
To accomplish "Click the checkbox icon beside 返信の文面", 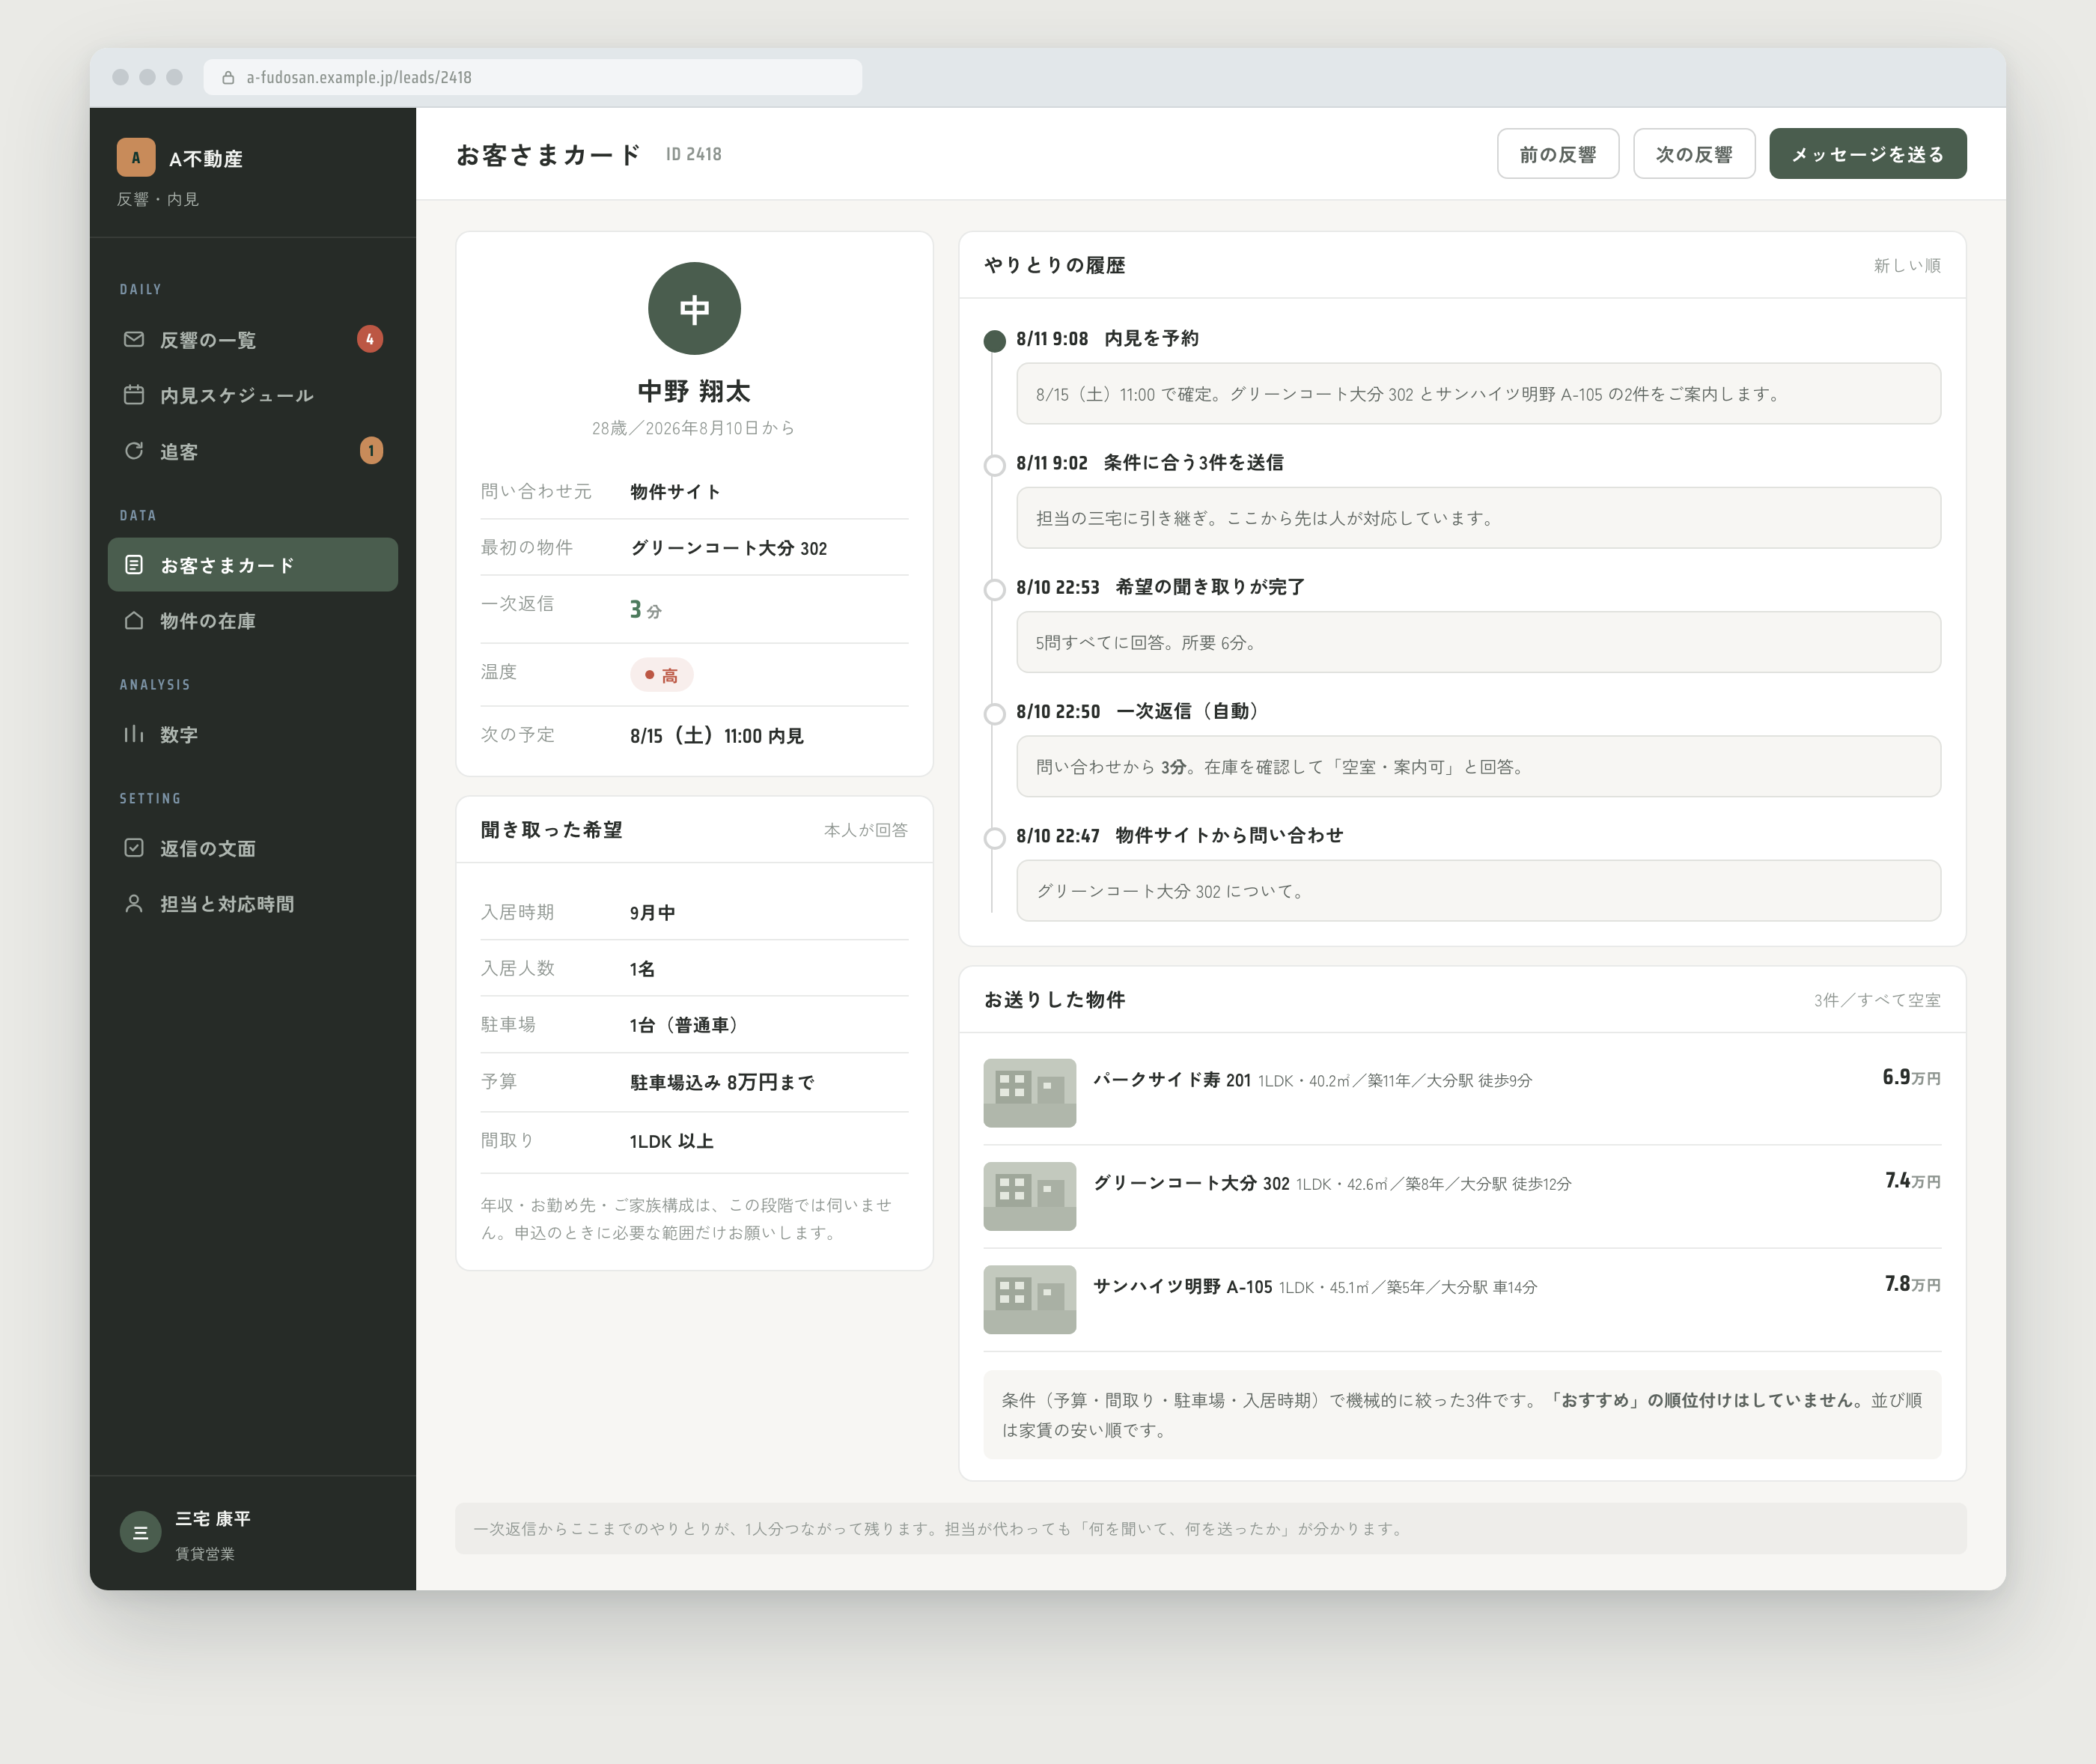I will (134, 848).
